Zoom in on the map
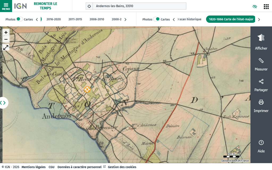The image size is (272, 170). tap(6, 32)
